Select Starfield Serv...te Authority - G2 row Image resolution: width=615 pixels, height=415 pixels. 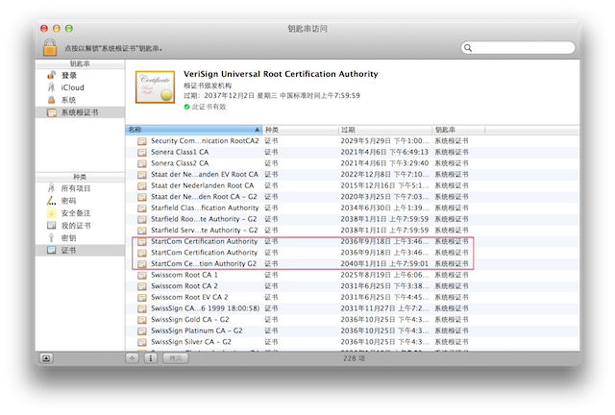[x=353, y=231]
